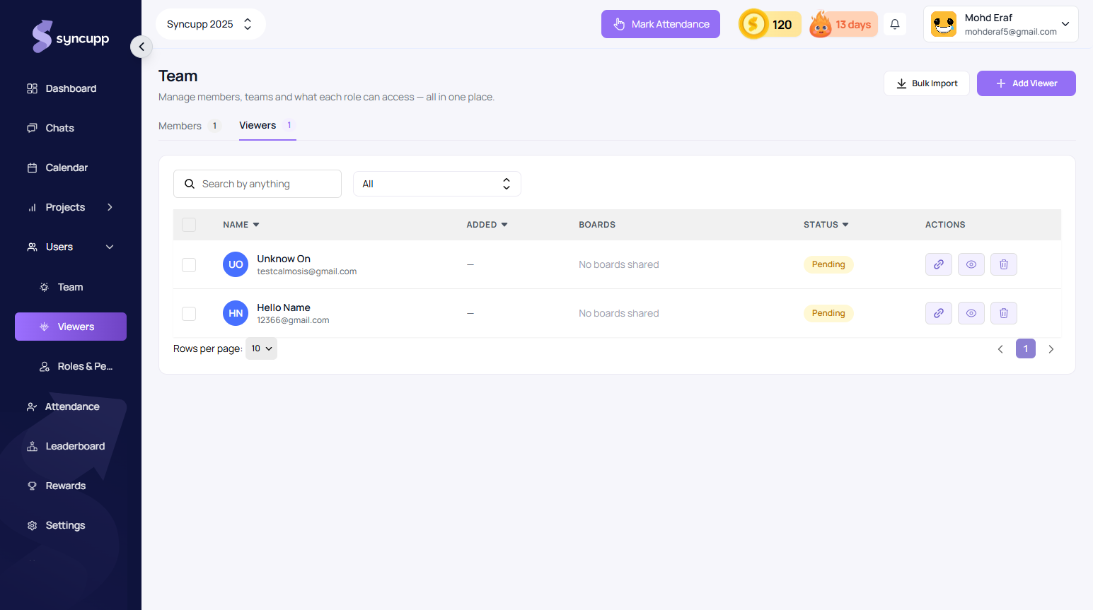Click the Boards column header
1093x610 pixels.
click(597, 225)
